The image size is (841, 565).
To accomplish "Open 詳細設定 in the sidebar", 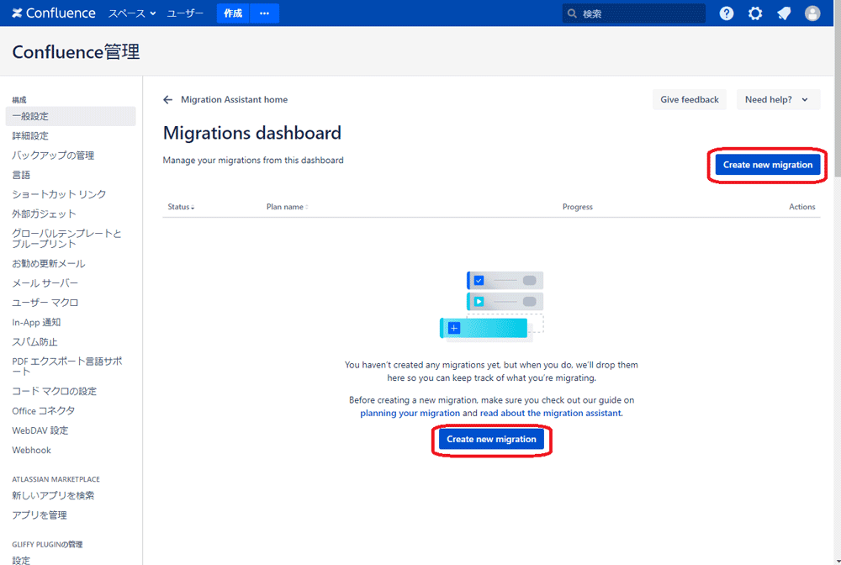I will pyautogui.click(x=30, y=136).
